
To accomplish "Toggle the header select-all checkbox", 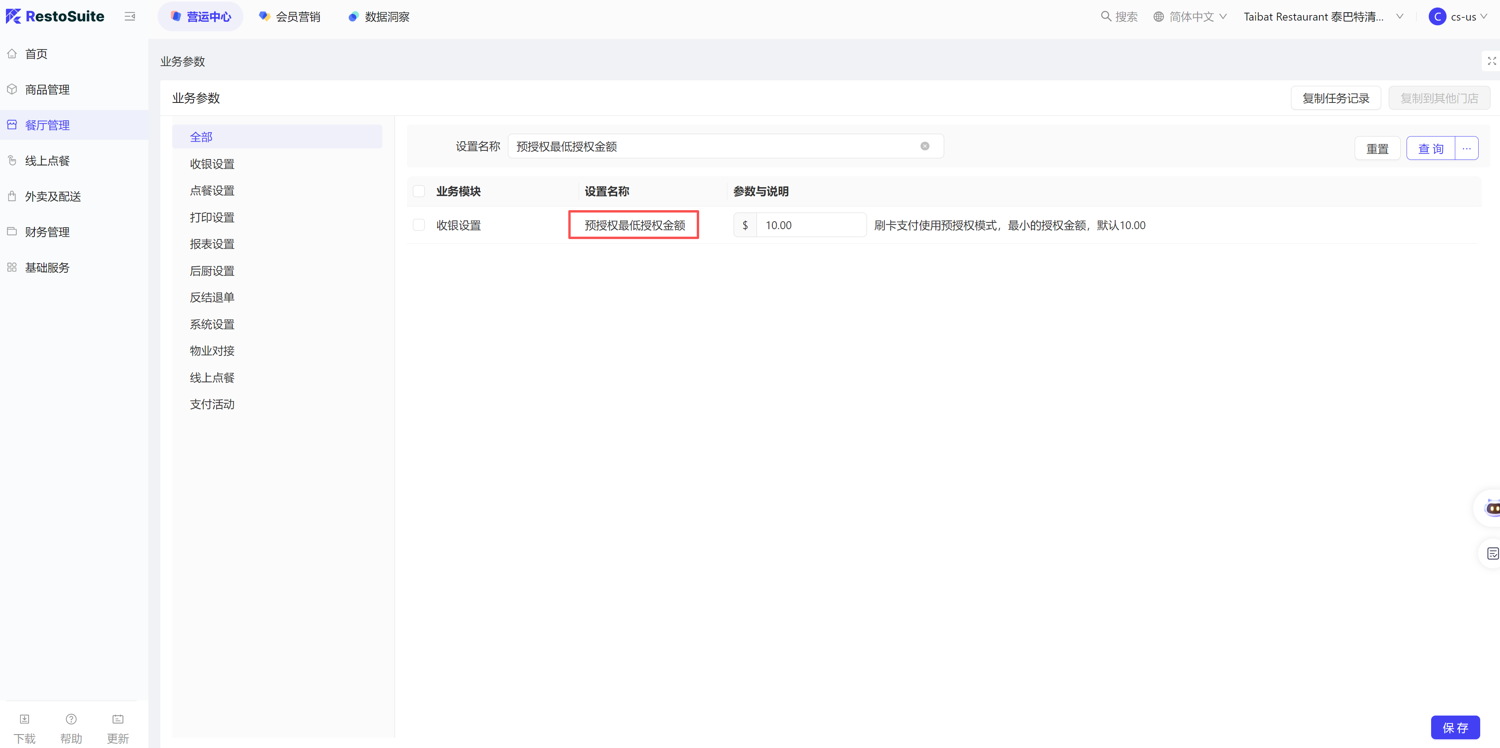I will pyautogui.click(x=419, y=191).
